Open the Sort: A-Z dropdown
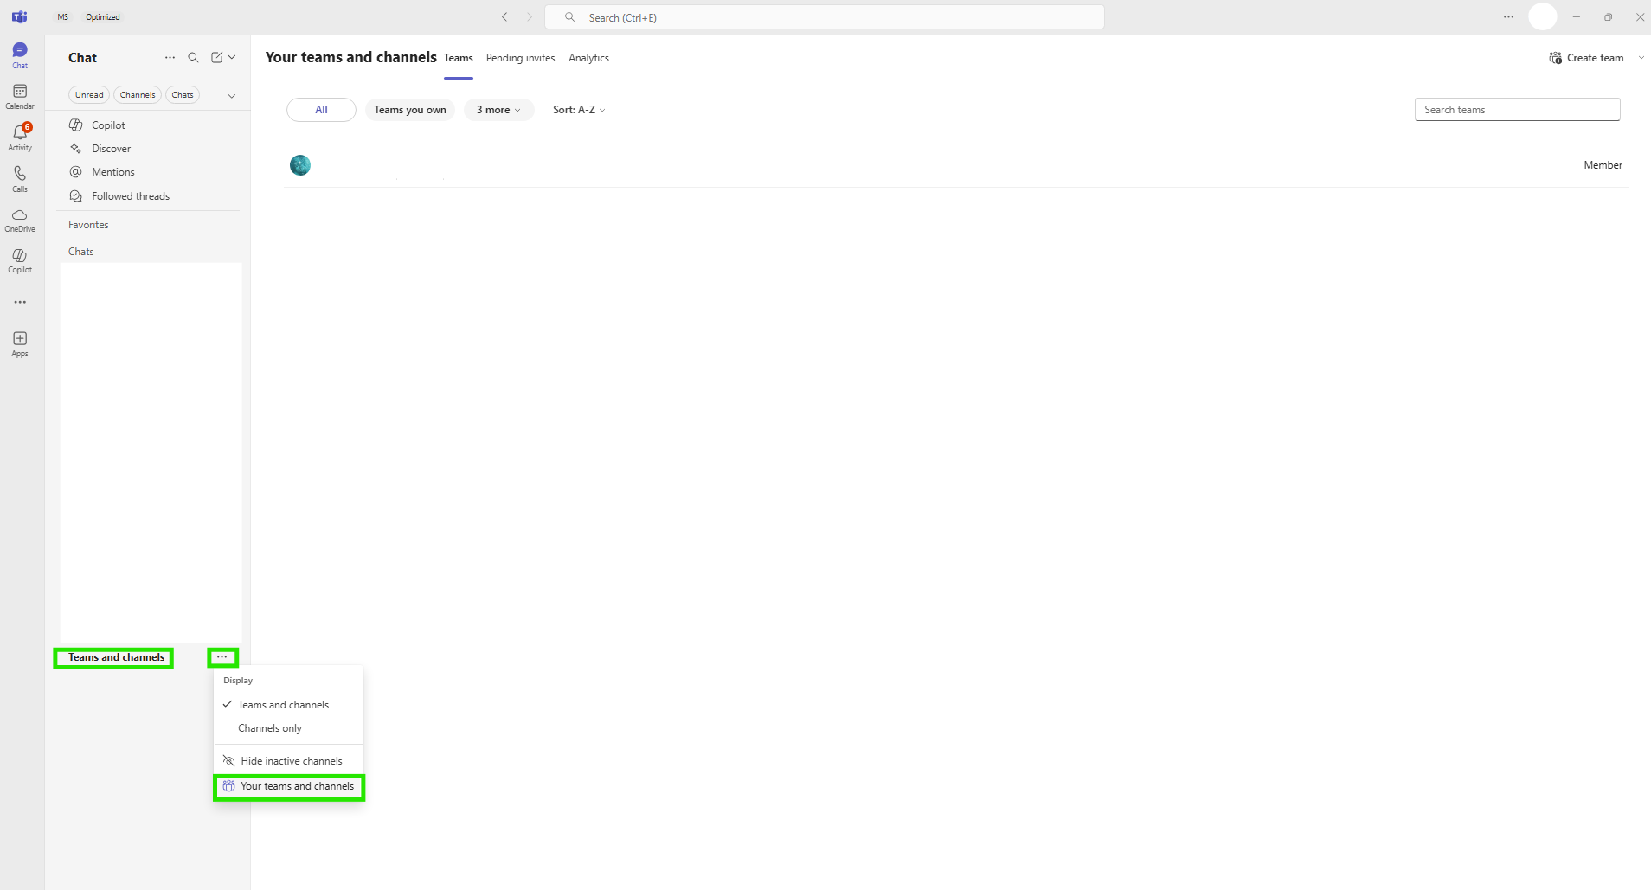Viewport: 1651px width, 890px height. 579,110
